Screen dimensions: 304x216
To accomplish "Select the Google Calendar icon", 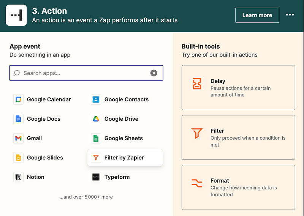I will pos(18,99).
